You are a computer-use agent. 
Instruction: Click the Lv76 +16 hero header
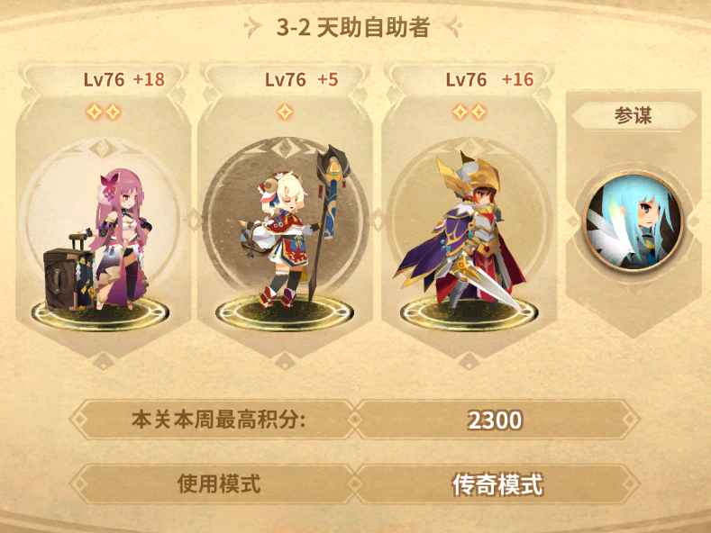pos(489,80)
